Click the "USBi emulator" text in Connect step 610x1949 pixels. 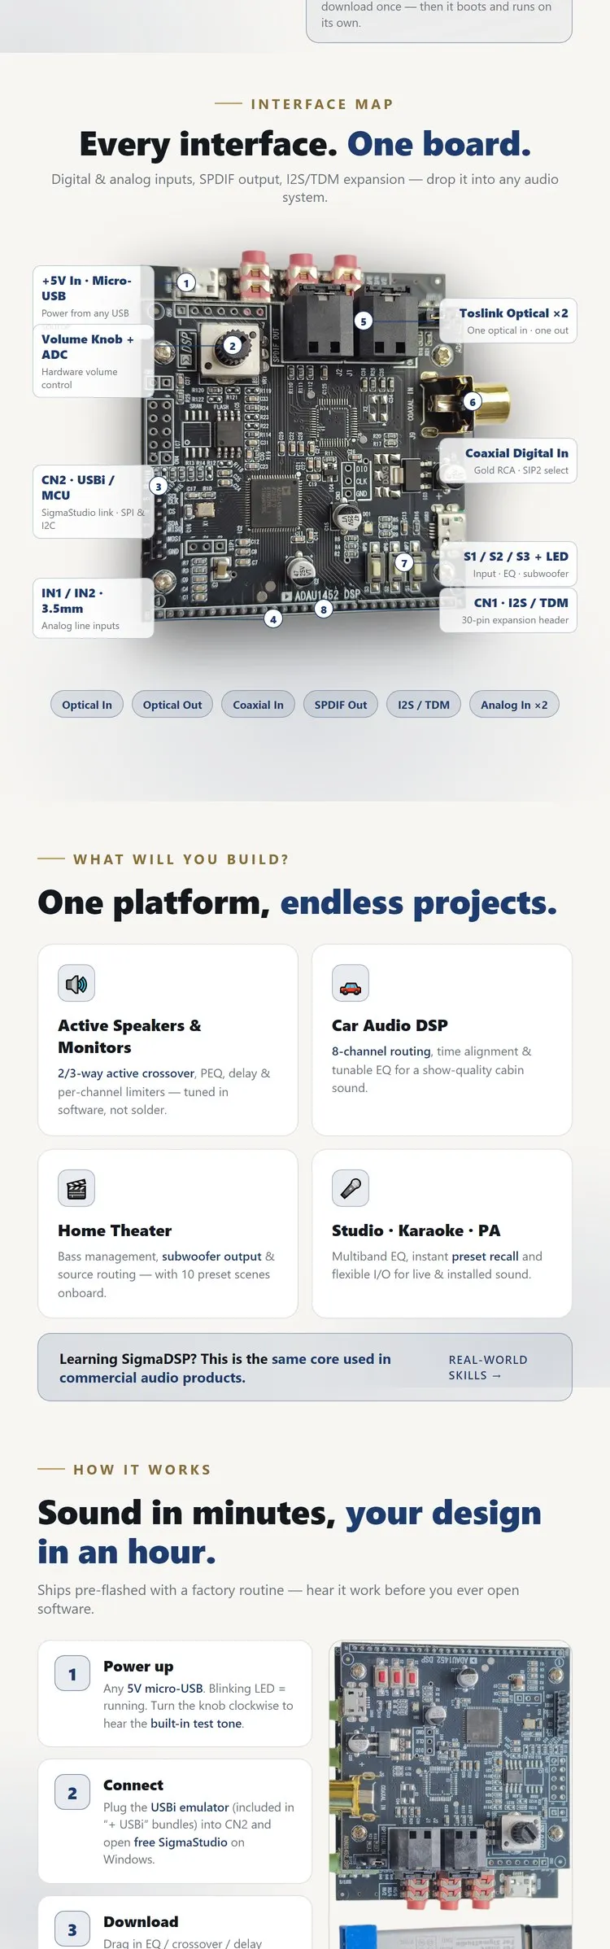190,1807
